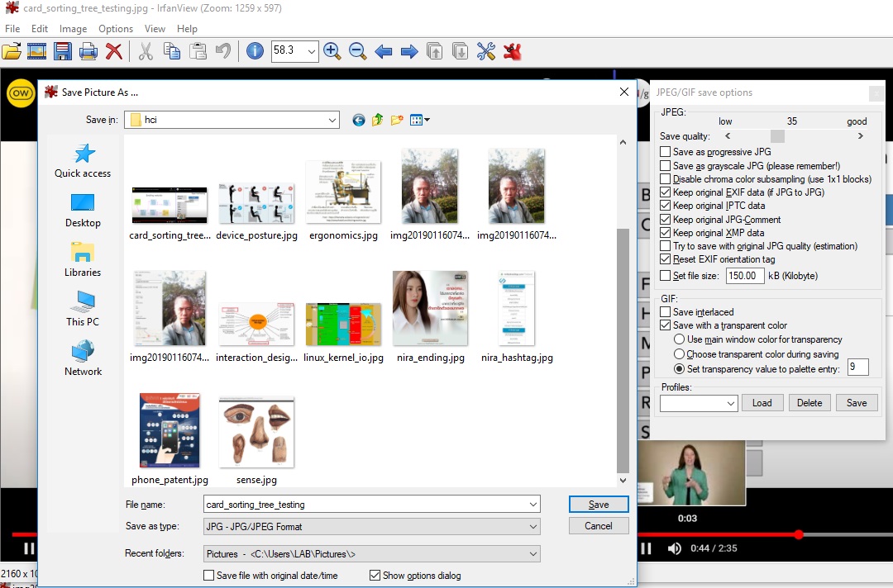Click the Cancel button
Image resolution: width=893 pixels, height=588 pixels.
(x=599, y=526)
